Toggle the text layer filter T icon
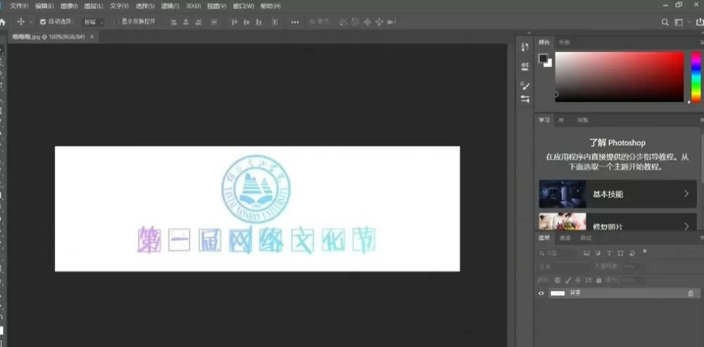704x347 pixels. (x=609, y=253)
